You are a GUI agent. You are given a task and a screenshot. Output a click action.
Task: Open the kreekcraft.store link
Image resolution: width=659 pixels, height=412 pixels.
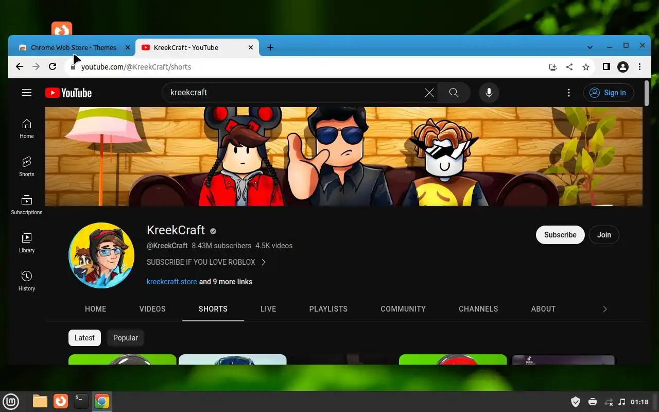172,282
